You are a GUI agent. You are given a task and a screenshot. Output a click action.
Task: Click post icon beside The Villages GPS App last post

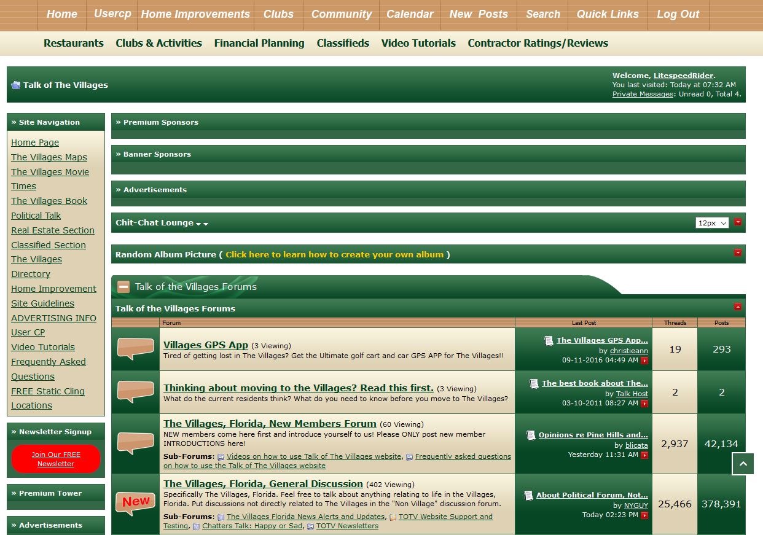coord(549,340)
